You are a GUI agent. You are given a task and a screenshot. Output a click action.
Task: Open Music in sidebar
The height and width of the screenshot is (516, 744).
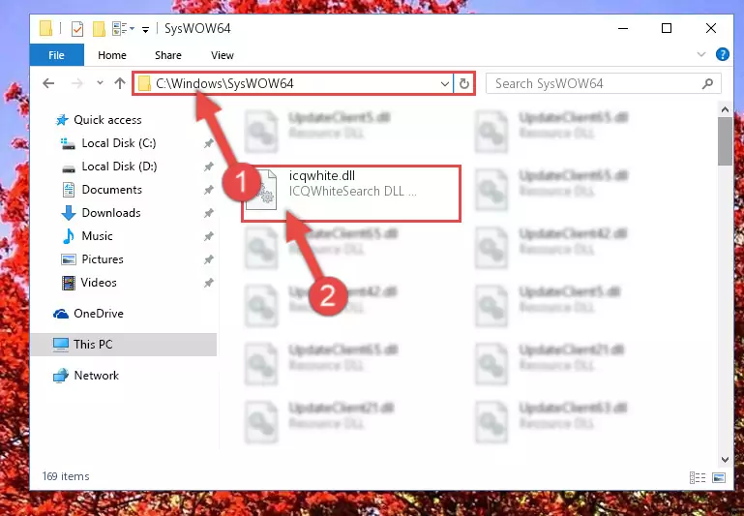(x=97, y=236)
